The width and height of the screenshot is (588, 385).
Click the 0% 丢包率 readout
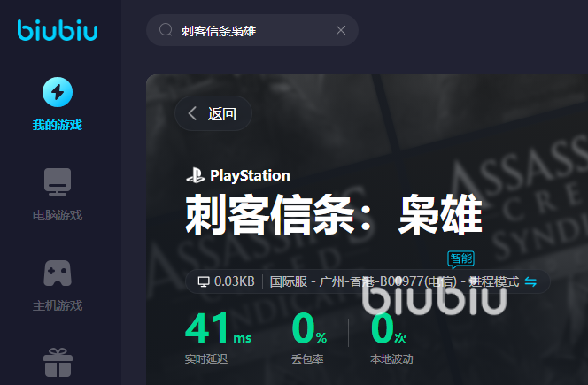tap(309, 338)
